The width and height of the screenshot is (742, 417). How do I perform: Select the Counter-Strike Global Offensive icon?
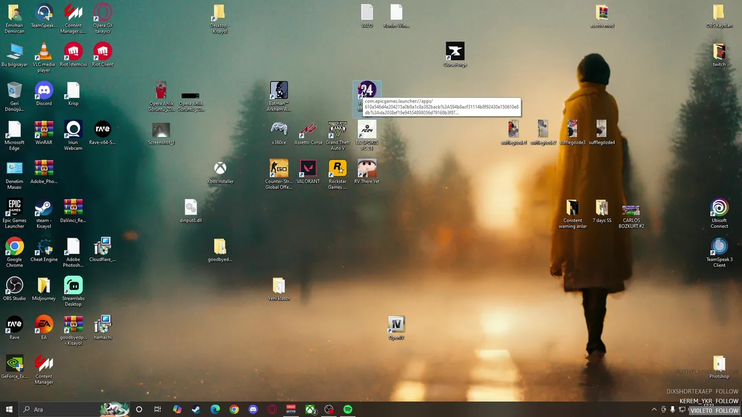(279, 175)
